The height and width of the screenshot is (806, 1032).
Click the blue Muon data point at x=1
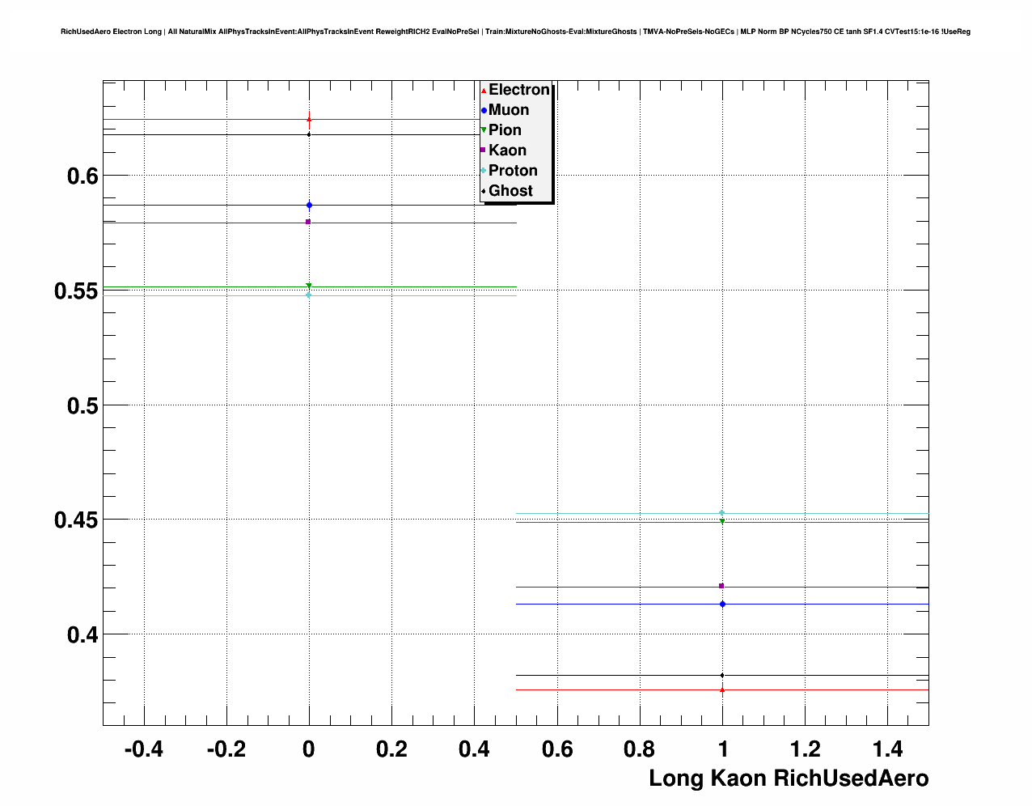[x=722, y=604]
